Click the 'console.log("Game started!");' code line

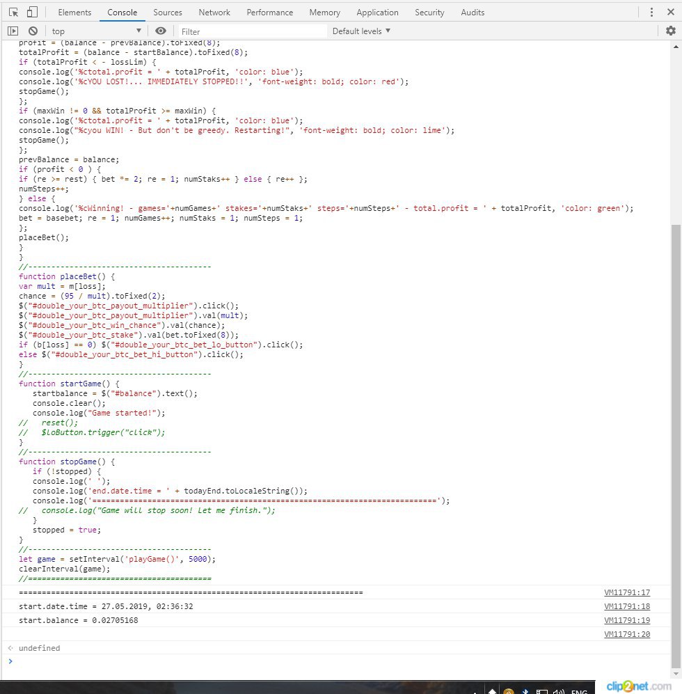pyautogui.click(x=99, y=413)
